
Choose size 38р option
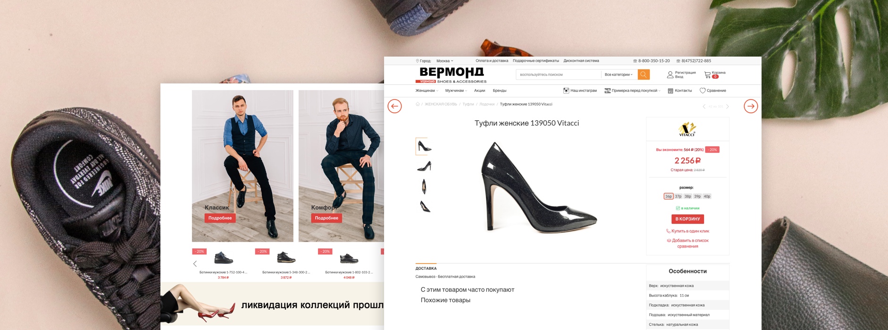[688, 196]
